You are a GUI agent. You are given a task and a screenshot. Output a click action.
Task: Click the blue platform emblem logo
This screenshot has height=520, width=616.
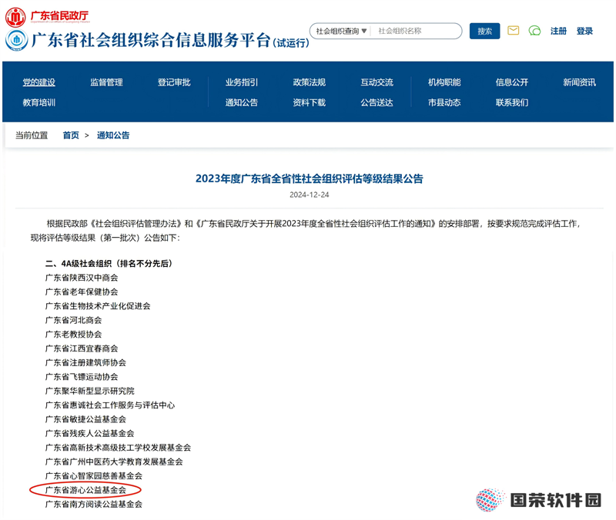point(16,40)
